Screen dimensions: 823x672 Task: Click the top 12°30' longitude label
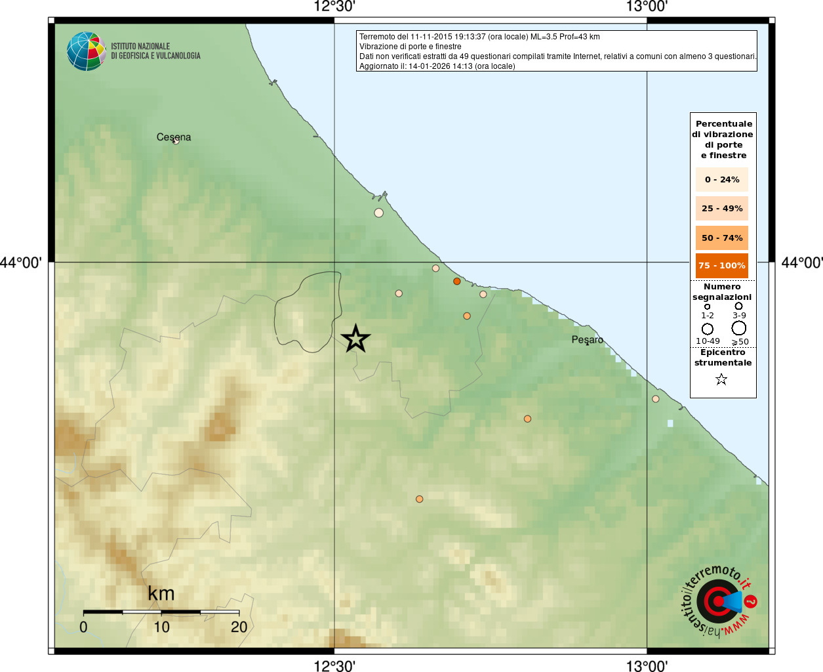[x=334, y=7]
